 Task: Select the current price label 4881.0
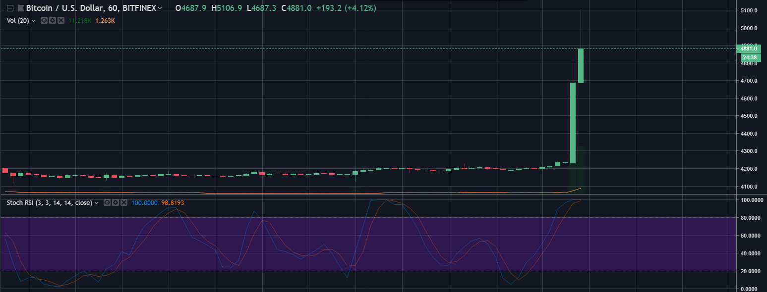[751, 49]
